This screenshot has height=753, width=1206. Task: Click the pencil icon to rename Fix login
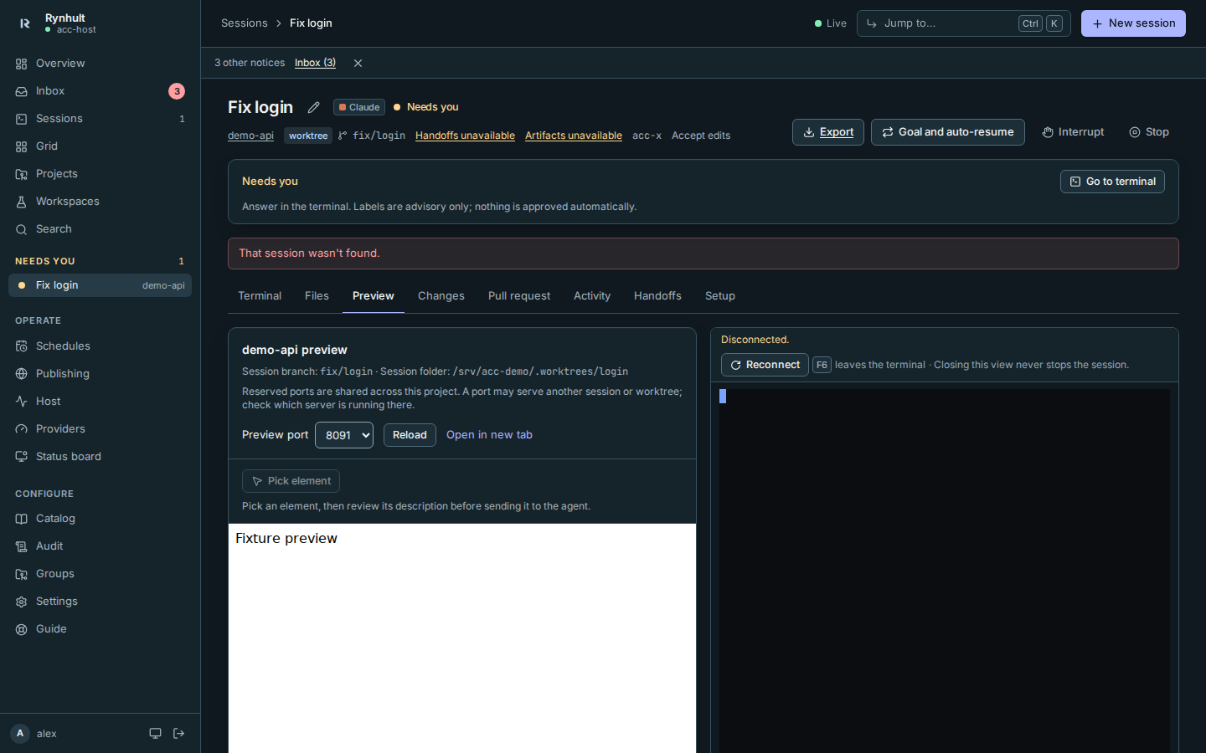314,107
